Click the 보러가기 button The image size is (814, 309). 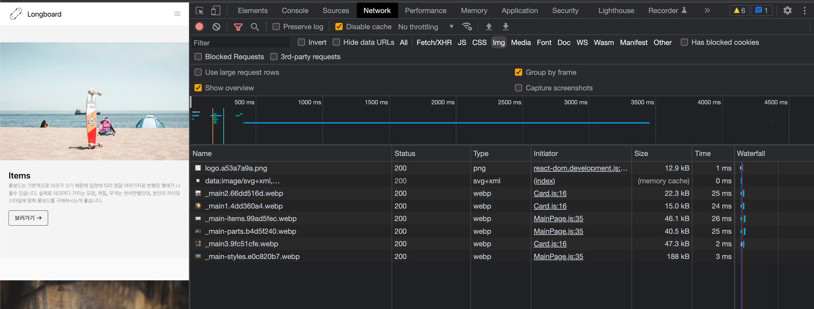click(x=28, y=218)
